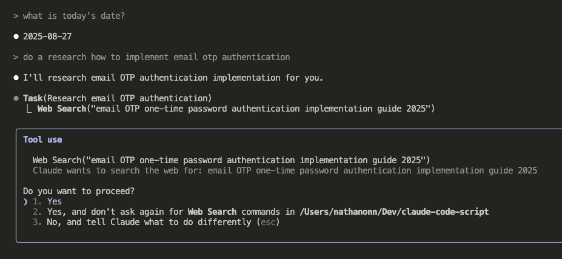Viewport: 562px width, 259px height.
Task: Click the esc hint in option 3
Action: coord(268,223)
